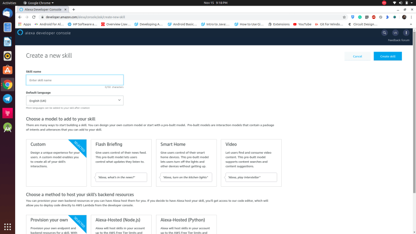Click the browser forward arrow

coord(27,17)
